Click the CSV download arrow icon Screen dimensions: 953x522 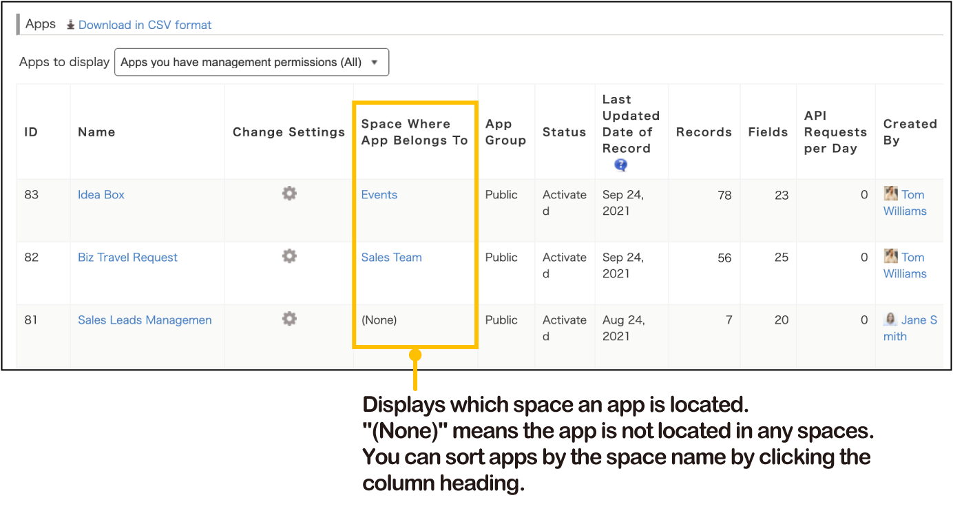click(x=70, y=25)
